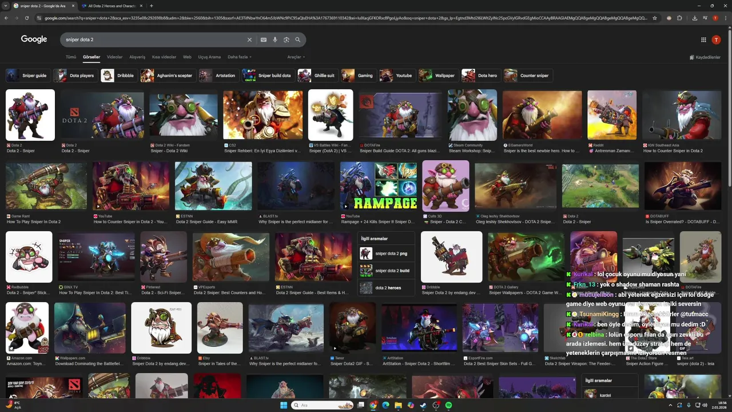Switch to the Uçuş Arama tab
Viewport: 732px width, 412px height.
[209, 57]
